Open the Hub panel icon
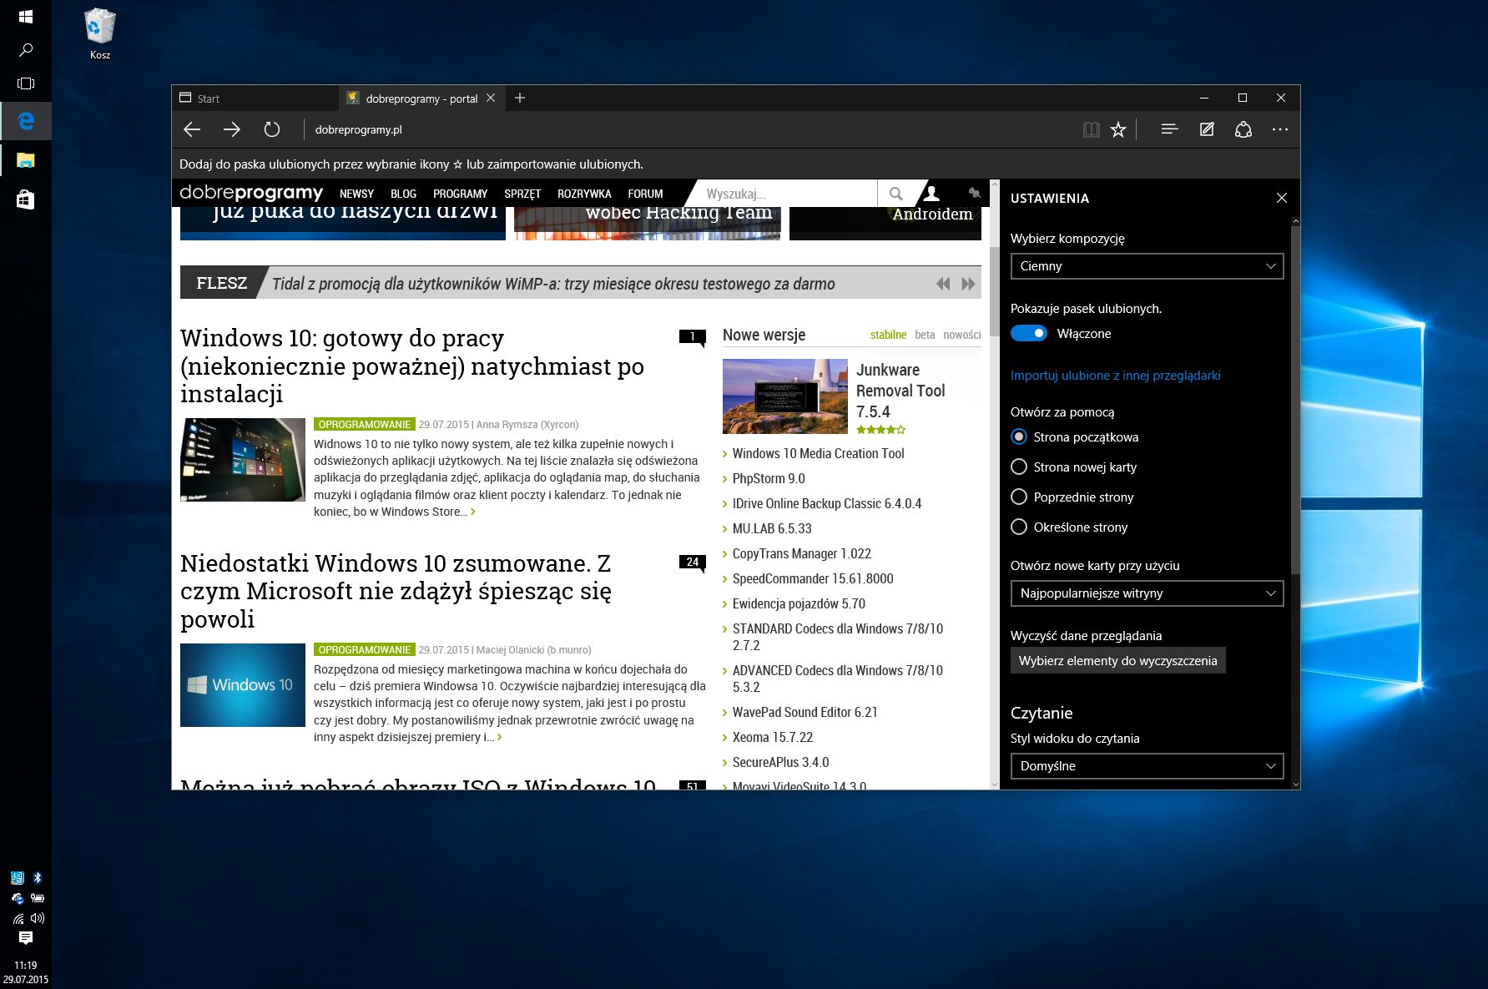The width and height of the screenshot is (1488, 989). [x=1169, y=129]
